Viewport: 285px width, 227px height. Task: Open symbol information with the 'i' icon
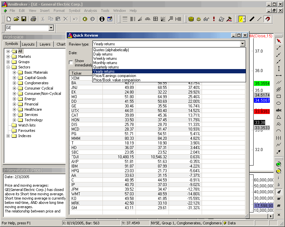click(102, 19)
